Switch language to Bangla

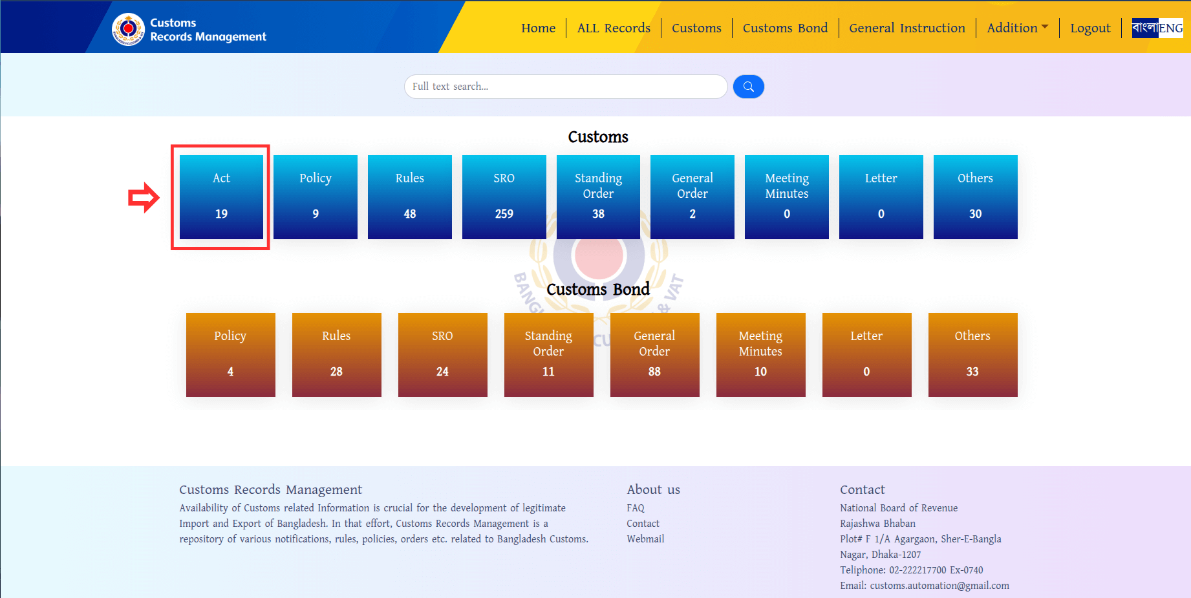pos(1145,28)
